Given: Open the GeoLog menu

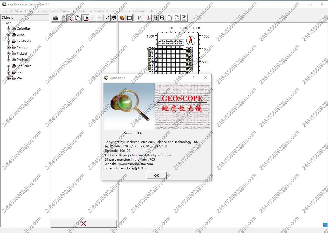Looking at the screenshot, I should [42, 11].
